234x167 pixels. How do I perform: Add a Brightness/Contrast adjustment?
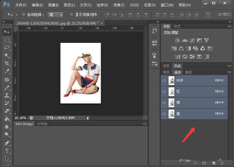tap(177, 40)
